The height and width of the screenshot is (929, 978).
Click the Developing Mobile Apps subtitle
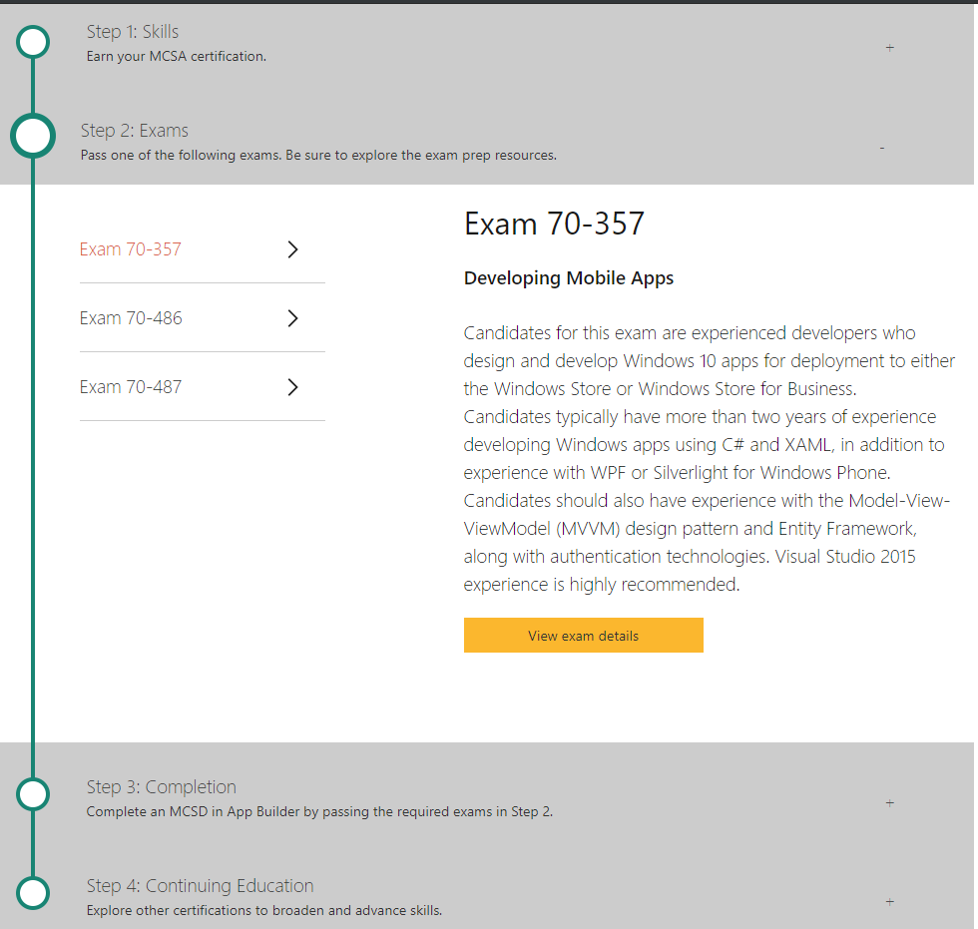pos(568,278)
